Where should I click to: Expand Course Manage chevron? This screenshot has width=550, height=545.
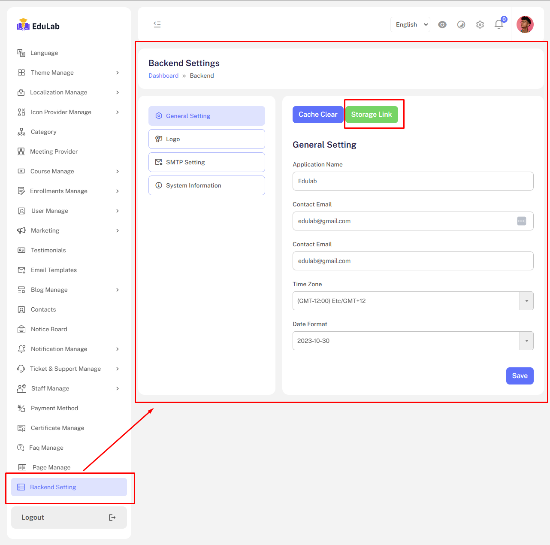click(x=118, y=171)
